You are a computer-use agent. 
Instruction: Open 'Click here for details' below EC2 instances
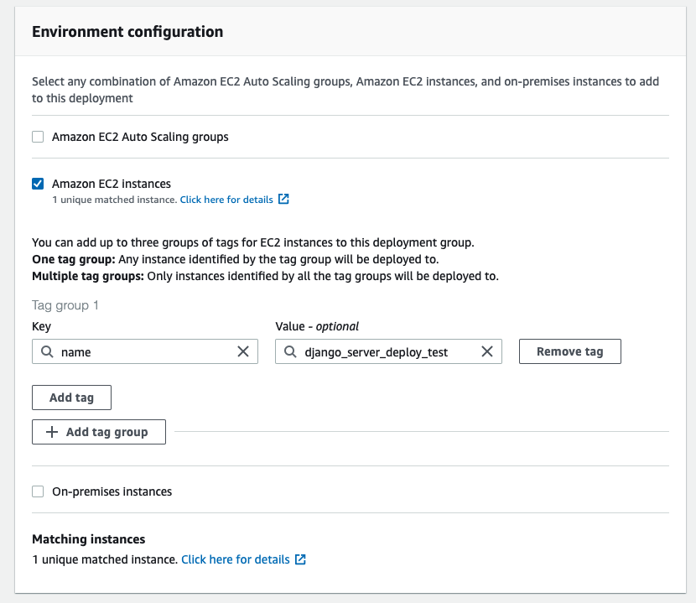coord(226,200)
